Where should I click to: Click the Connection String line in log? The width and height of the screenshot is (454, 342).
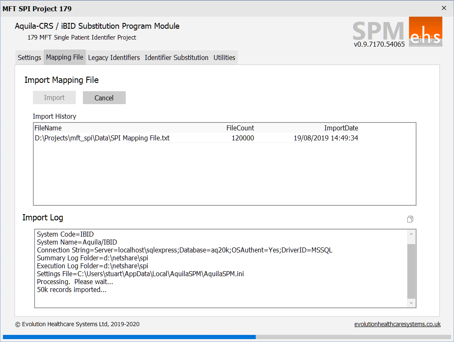click(x=185, y=250)
